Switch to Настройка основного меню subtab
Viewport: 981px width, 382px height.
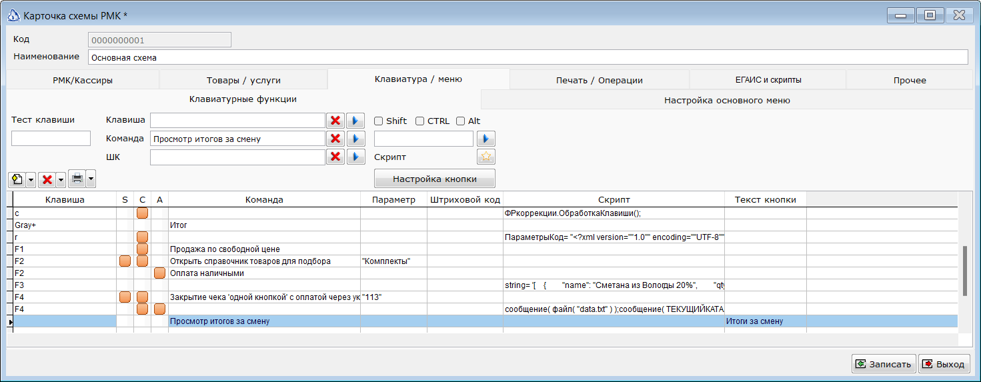pos(727,101)
